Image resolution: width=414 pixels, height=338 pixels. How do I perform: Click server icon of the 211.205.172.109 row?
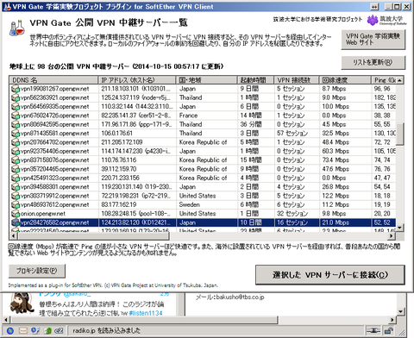16,142
